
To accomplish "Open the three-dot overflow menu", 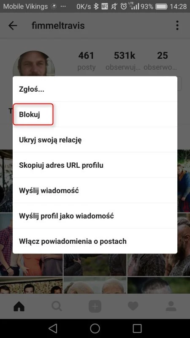I will 177,25.
